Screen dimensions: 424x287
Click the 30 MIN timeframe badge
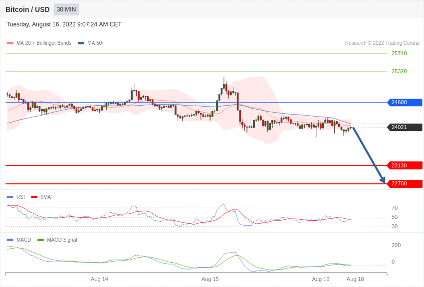[66, 9]
